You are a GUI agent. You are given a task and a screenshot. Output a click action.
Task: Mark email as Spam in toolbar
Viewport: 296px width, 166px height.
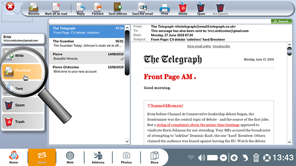coord(201,9)
